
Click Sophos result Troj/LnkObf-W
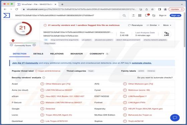pyautogui.click(x=136, y=121)
